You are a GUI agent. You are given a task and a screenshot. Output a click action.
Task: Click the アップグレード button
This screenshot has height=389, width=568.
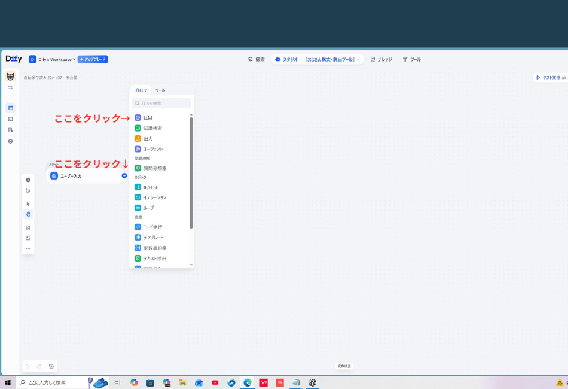pos(93,59)
